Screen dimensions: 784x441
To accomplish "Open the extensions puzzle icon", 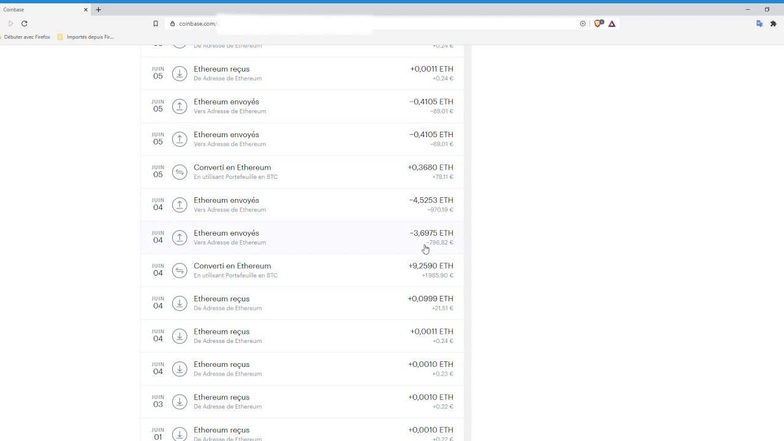I will 773,23.
